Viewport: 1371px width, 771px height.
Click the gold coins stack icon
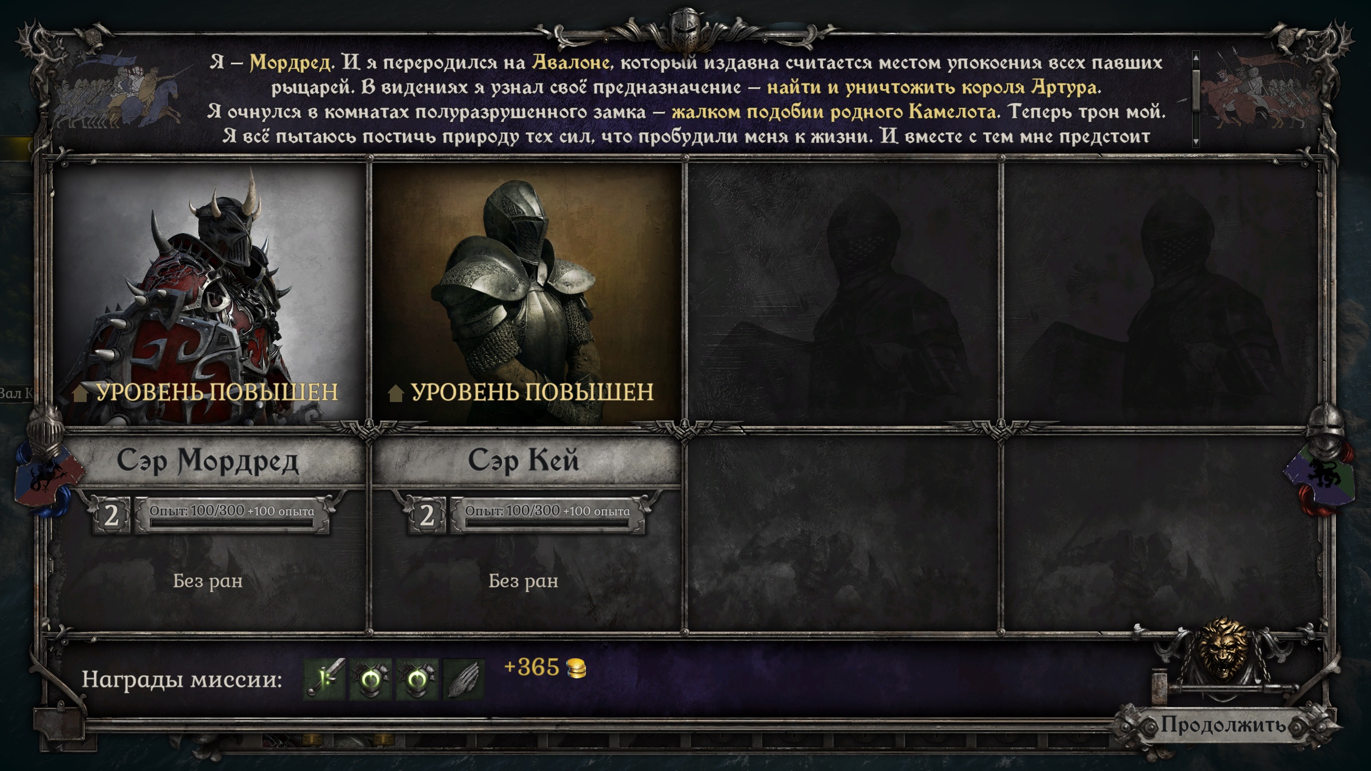point(576,668)
